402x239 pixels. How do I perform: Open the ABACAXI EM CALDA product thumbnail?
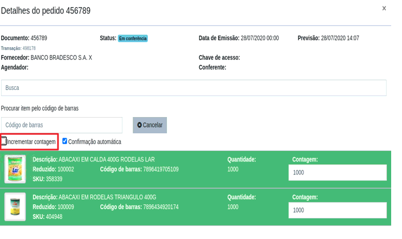[15, 169]
